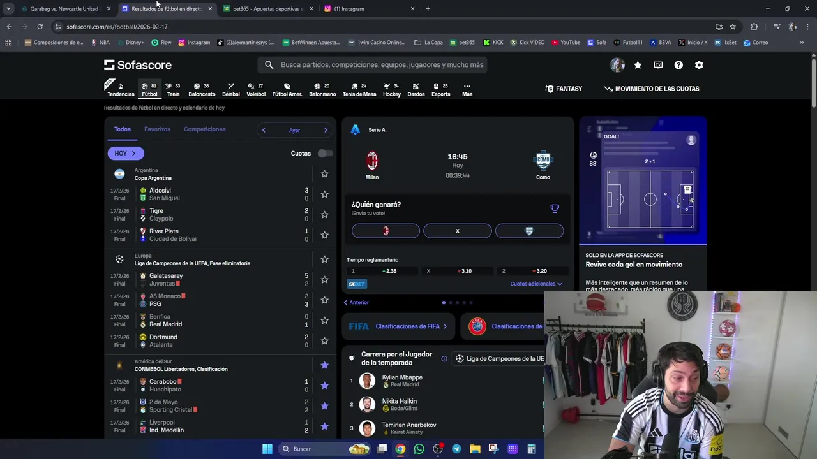817x459 pixels.
Task: Select the Balonmano sport icon
Action: click(322, 89)
